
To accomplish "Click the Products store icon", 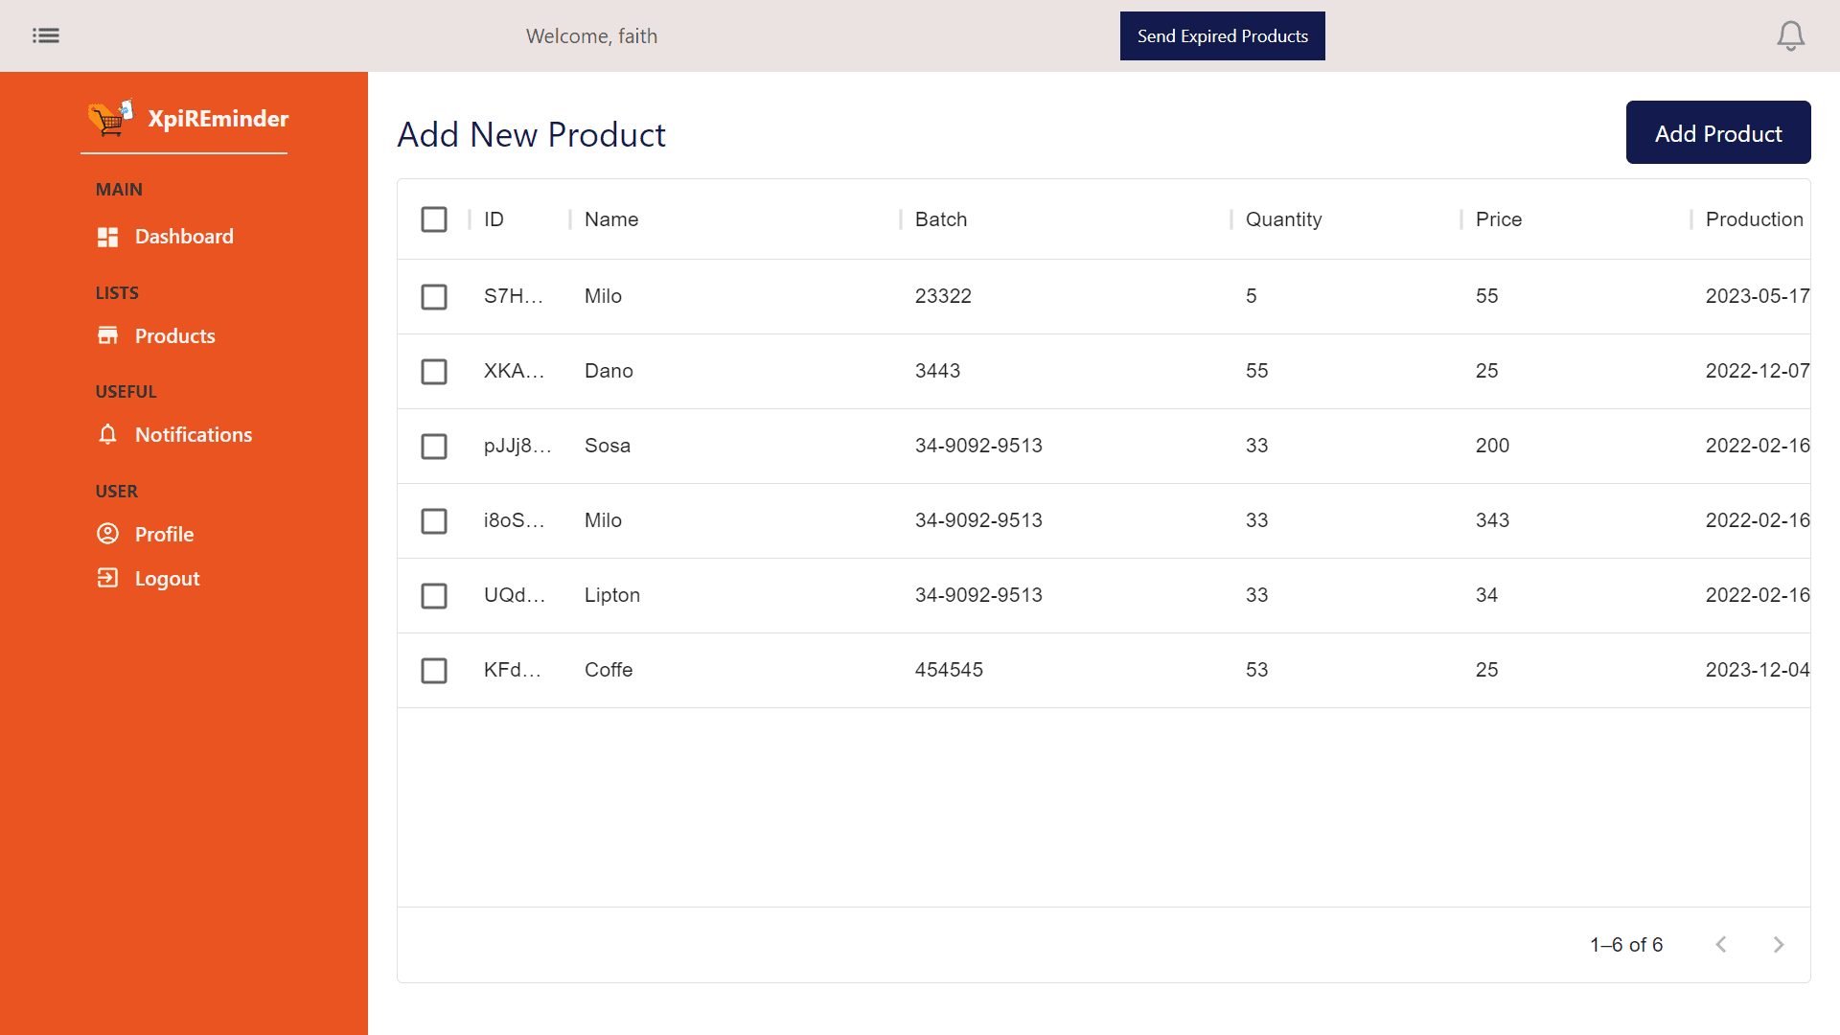I will tap(107, 335).
